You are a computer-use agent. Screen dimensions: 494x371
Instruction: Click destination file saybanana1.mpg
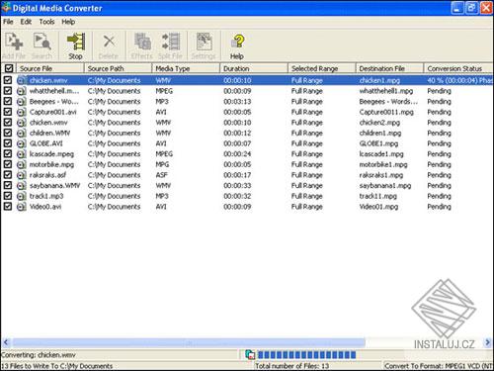[385, 186]
